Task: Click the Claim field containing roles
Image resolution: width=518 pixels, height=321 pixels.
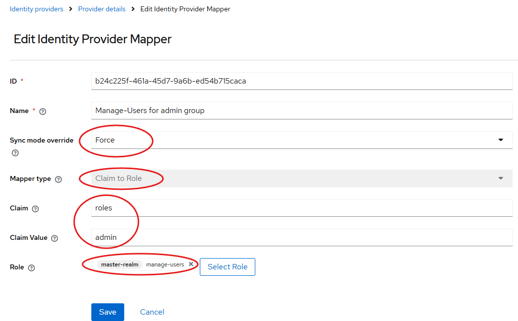Action: 301,208
